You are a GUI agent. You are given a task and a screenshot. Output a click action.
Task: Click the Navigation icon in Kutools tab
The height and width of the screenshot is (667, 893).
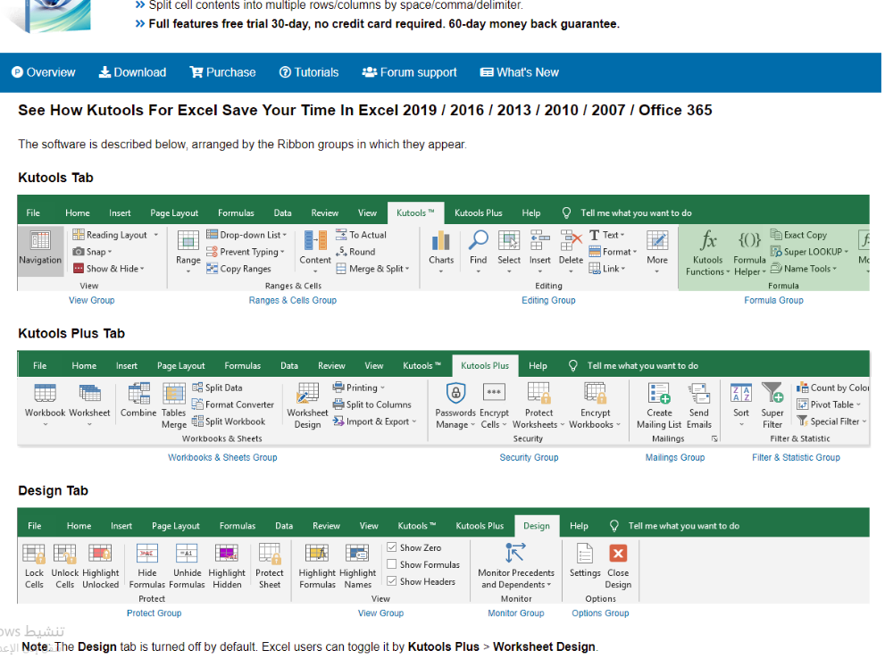click(x=40, y=240)
